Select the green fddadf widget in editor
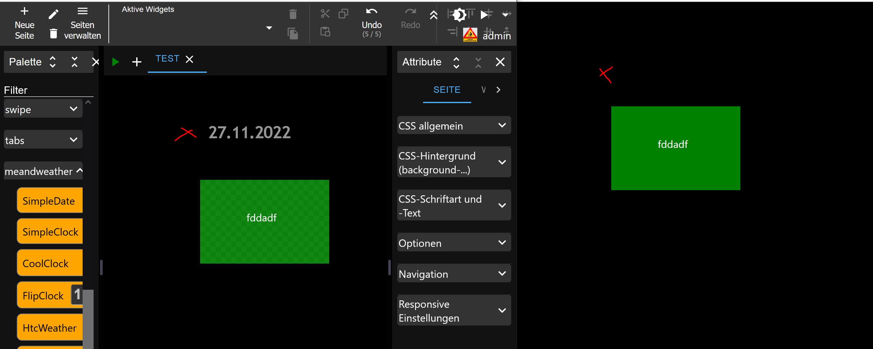This screenshot has height=349, width=873. click(x=264, y=222)
